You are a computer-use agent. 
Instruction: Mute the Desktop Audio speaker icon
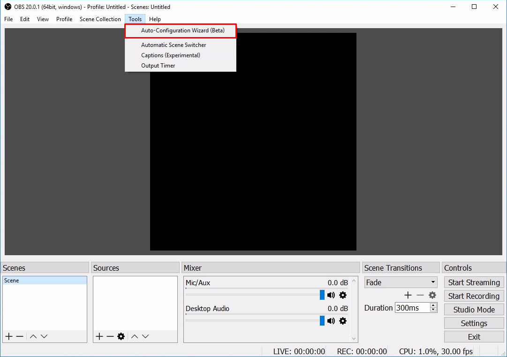[x=331, y=321]
